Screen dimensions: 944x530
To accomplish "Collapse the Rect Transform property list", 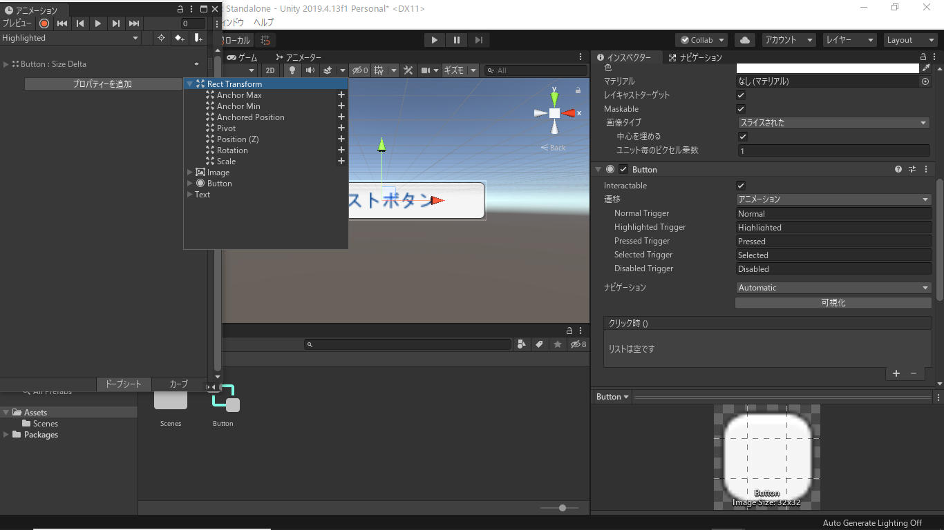I will (189, 83).
